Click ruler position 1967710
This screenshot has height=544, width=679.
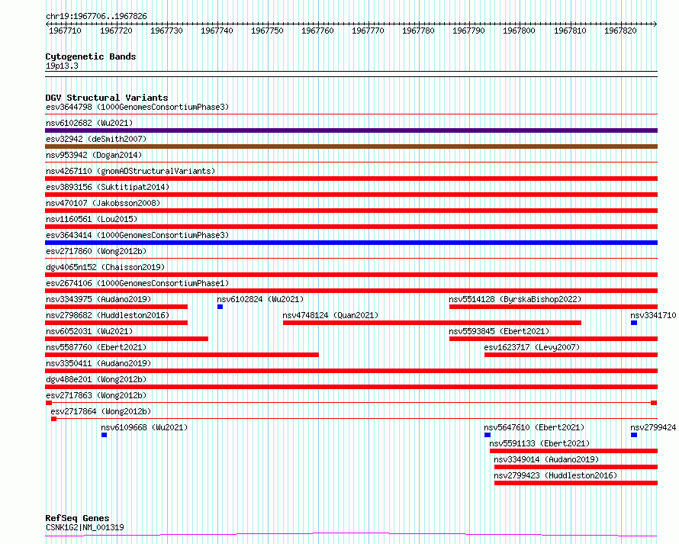click(x=65, y=31)
